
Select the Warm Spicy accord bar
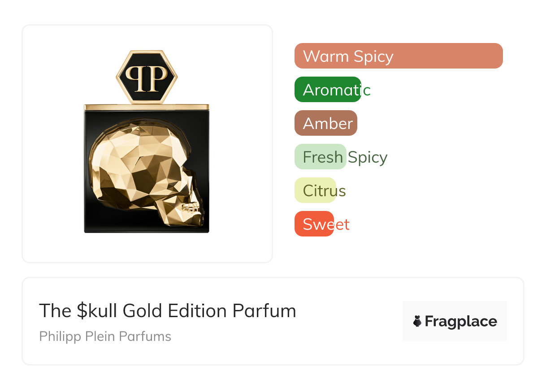(398, 56)
